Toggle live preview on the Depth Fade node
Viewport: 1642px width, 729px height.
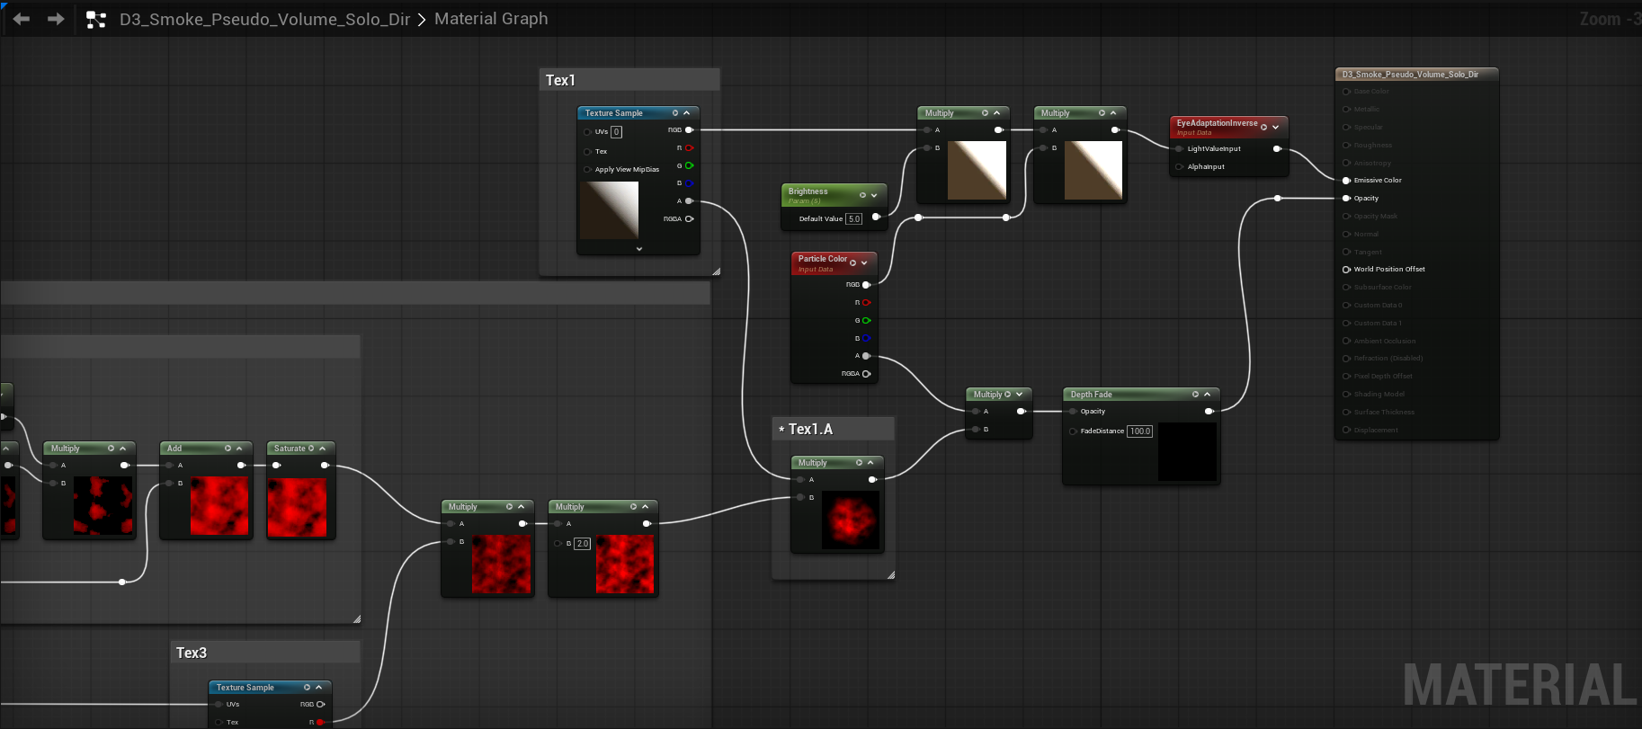point(1195,395)
